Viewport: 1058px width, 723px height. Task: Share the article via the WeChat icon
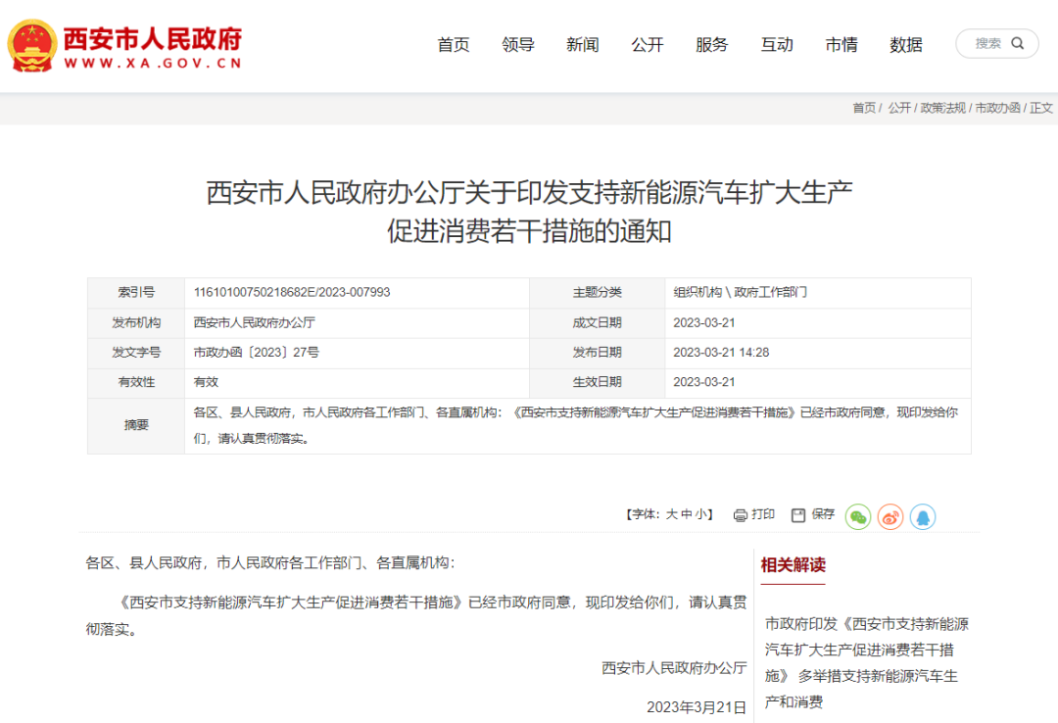857,516
